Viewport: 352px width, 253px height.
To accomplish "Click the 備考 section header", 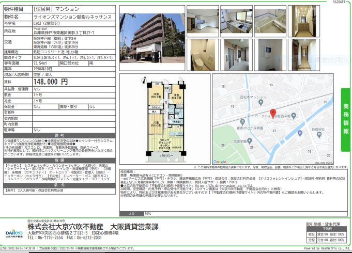I will [59, 135].
